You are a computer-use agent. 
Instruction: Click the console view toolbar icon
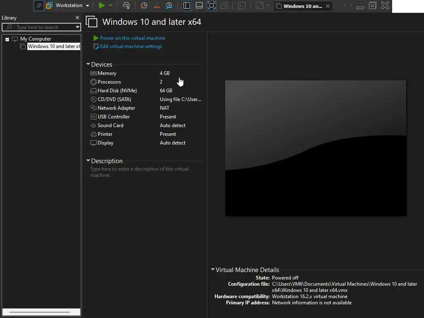tap(242, 5)
